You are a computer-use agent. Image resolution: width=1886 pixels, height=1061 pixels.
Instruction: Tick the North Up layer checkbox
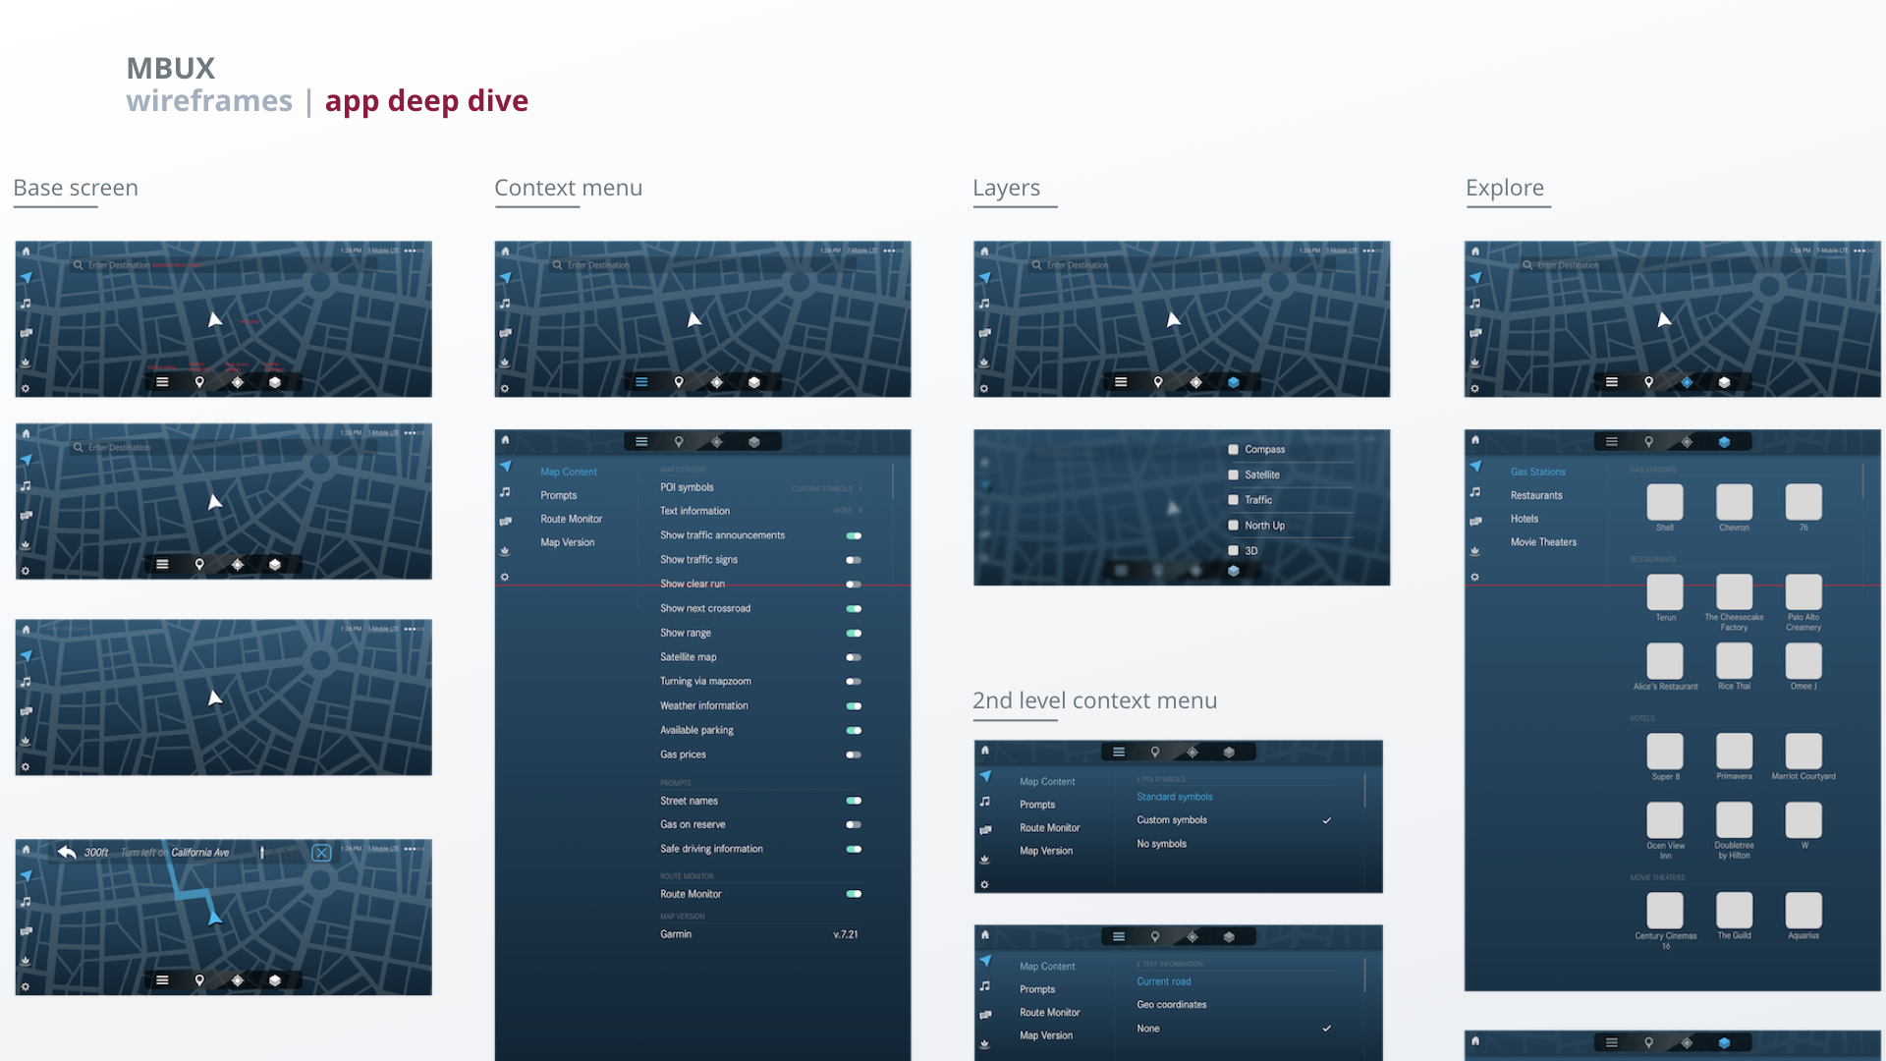click(1233, 526)
